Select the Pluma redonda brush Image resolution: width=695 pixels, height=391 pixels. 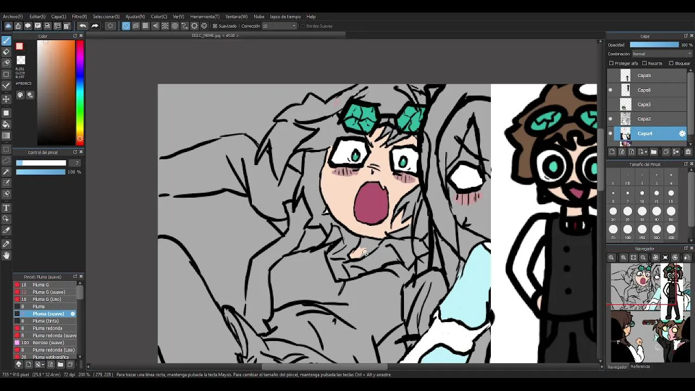coord(46,328)
